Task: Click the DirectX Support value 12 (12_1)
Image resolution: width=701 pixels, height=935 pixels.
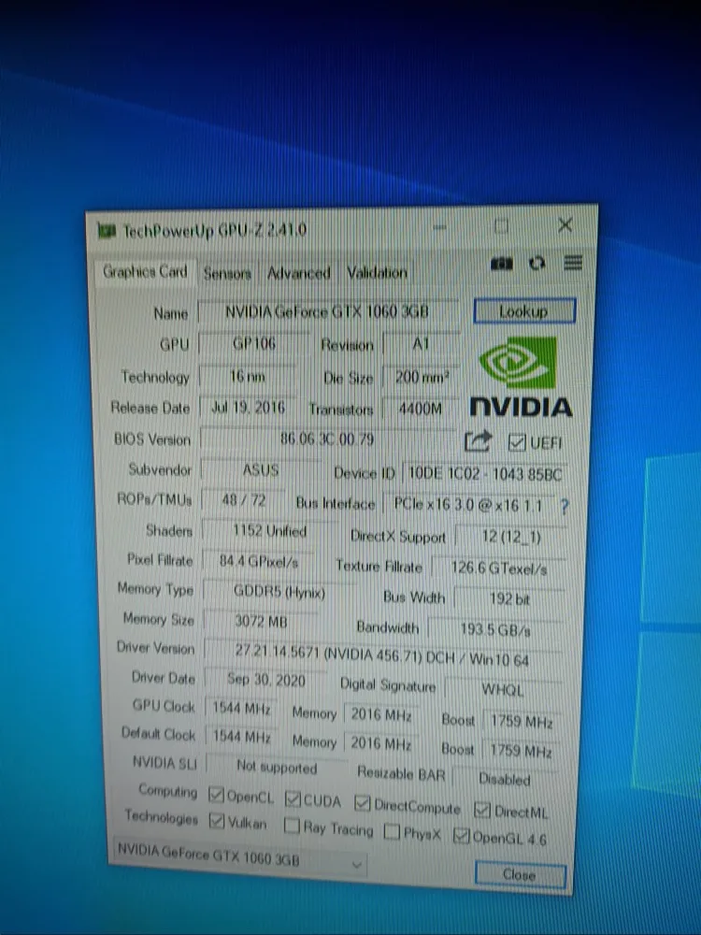Action: [511, 538]
